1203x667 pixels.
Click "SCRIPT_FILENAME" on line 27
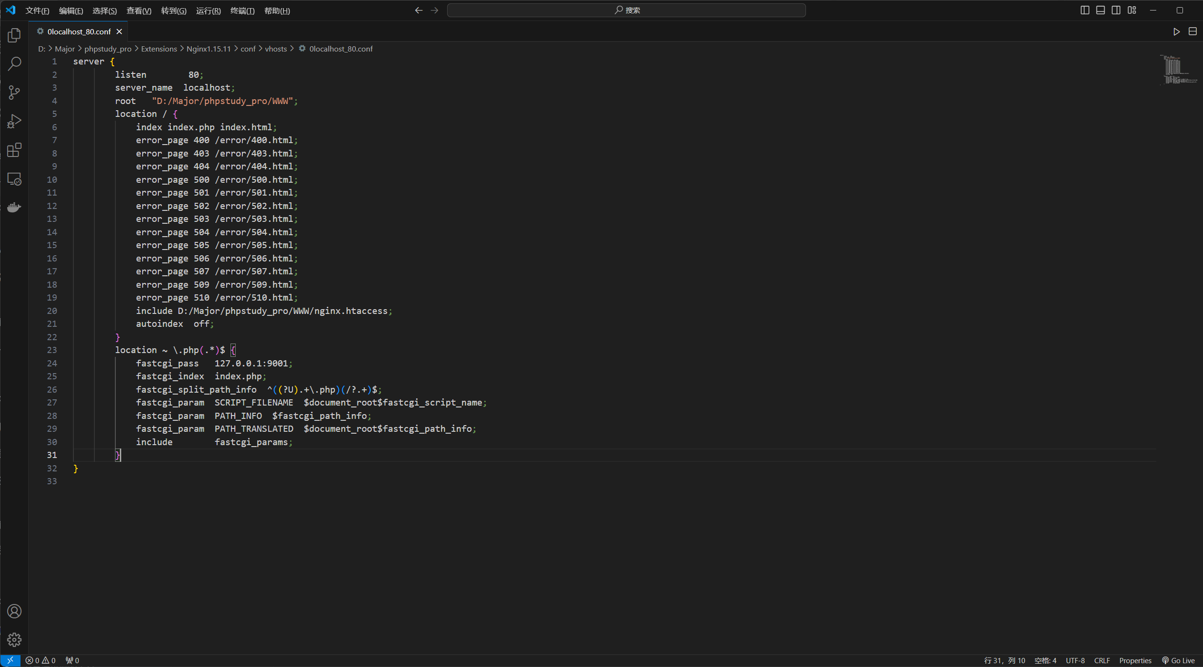coord(254,403)
